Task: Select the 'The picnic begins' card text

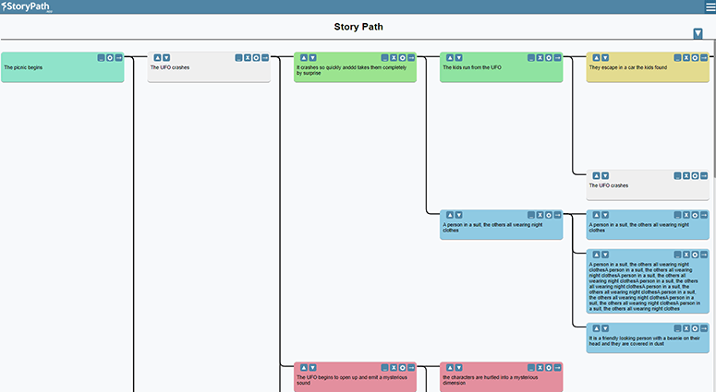Action: (x=24, y=67)
